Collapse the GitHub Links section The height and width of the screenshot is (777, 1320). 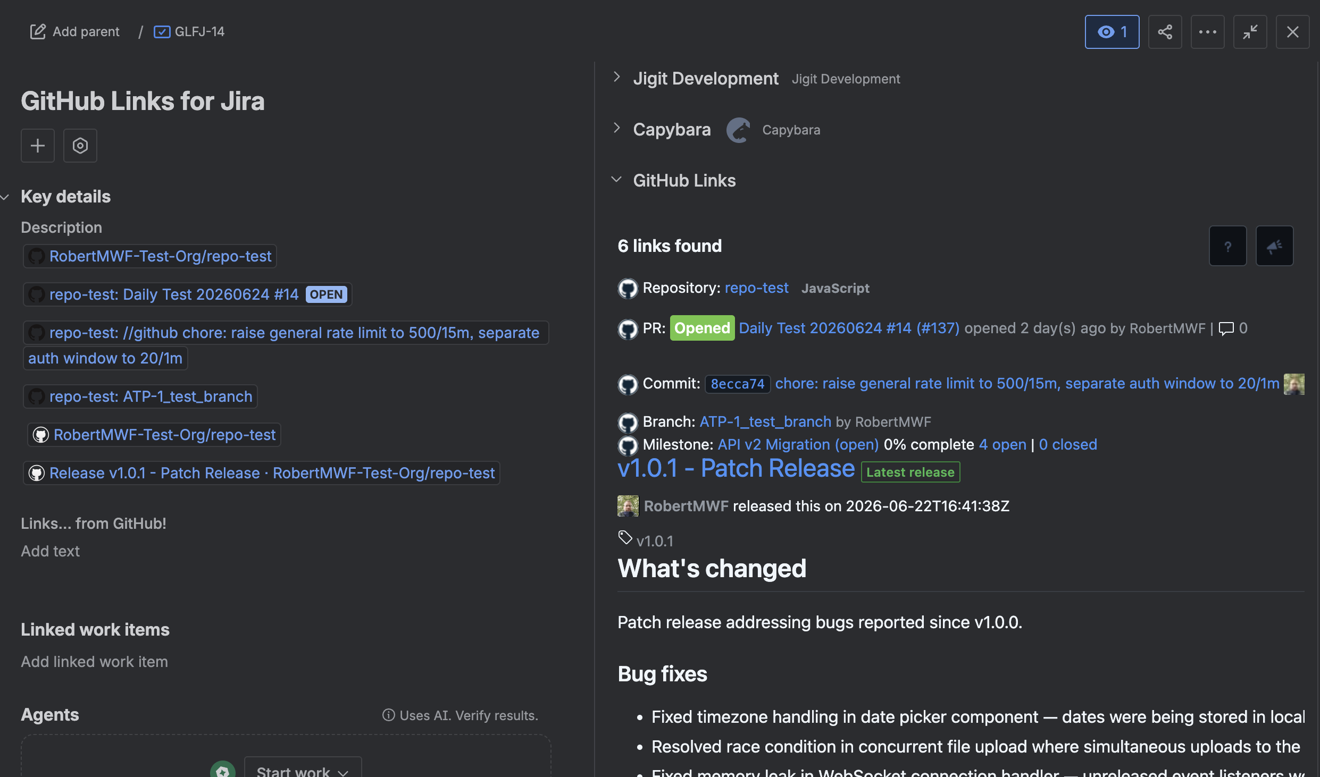pyautogui.click(x=617, y=180)
